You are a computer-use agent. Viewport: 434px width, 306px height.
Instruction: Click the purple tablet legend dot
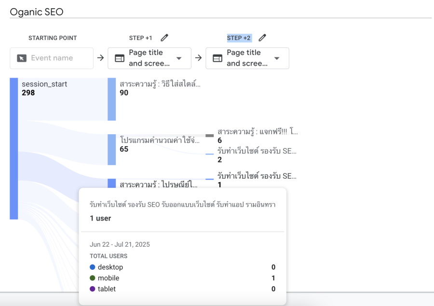[x=93, y=289]
